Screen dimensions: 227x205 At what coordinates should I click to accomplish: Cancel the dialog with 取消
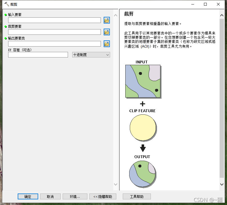click(50, 197)
